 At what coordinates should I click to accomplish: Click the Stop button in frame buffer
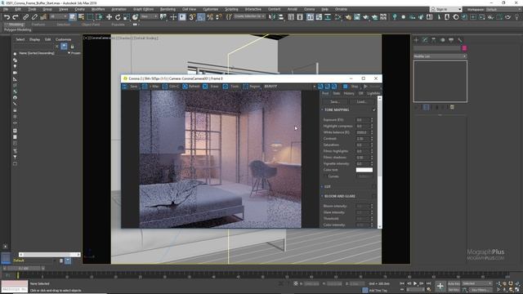[351, 87]
